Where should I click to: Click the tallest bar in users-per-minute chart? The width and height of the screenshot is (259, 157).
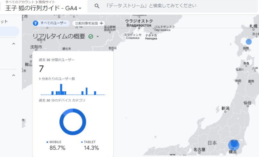(61, 89)
